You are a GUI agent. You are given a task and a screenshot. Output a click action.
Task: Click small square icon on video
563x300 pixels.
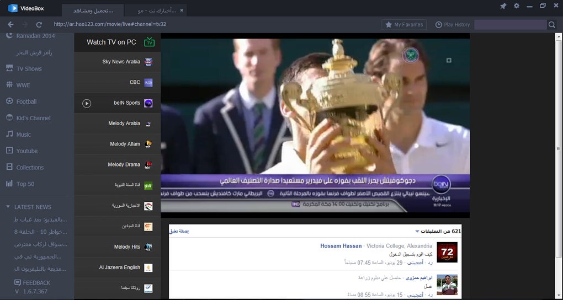click(449, 60)
